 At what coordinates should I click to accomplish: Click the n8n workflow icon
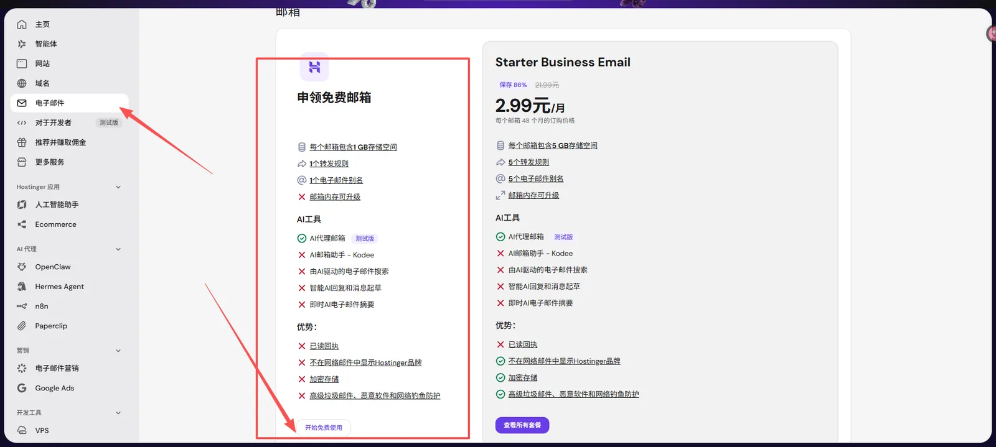[x=22, y=306]
